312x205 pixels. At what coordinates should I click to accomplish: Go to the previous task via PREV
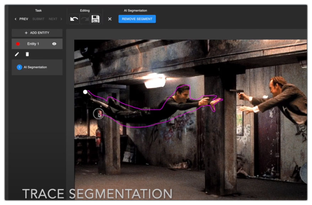coord(24,19)
